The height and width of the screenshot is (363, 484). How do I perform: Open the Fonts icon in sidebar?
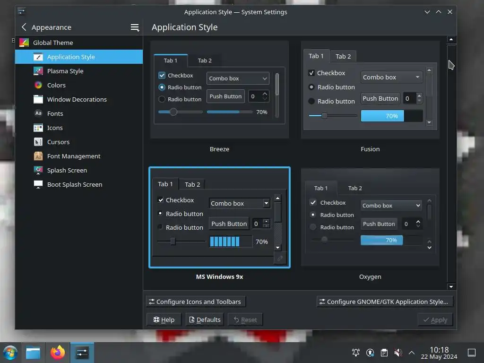pos(38,113)
